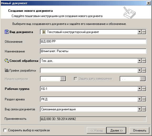Viewport: 152px width, 136px height.
Task: Click the Отменить button
Action: [x=139, y=130]
